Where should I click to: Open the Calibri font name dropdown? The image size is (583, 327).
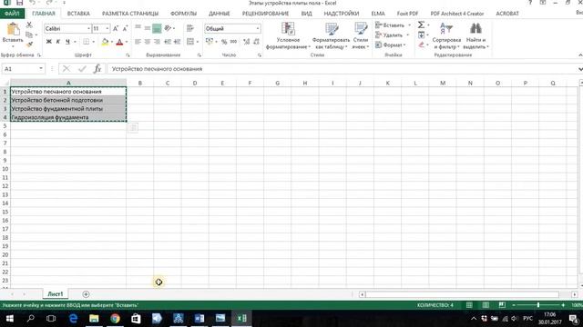(89, 28)
